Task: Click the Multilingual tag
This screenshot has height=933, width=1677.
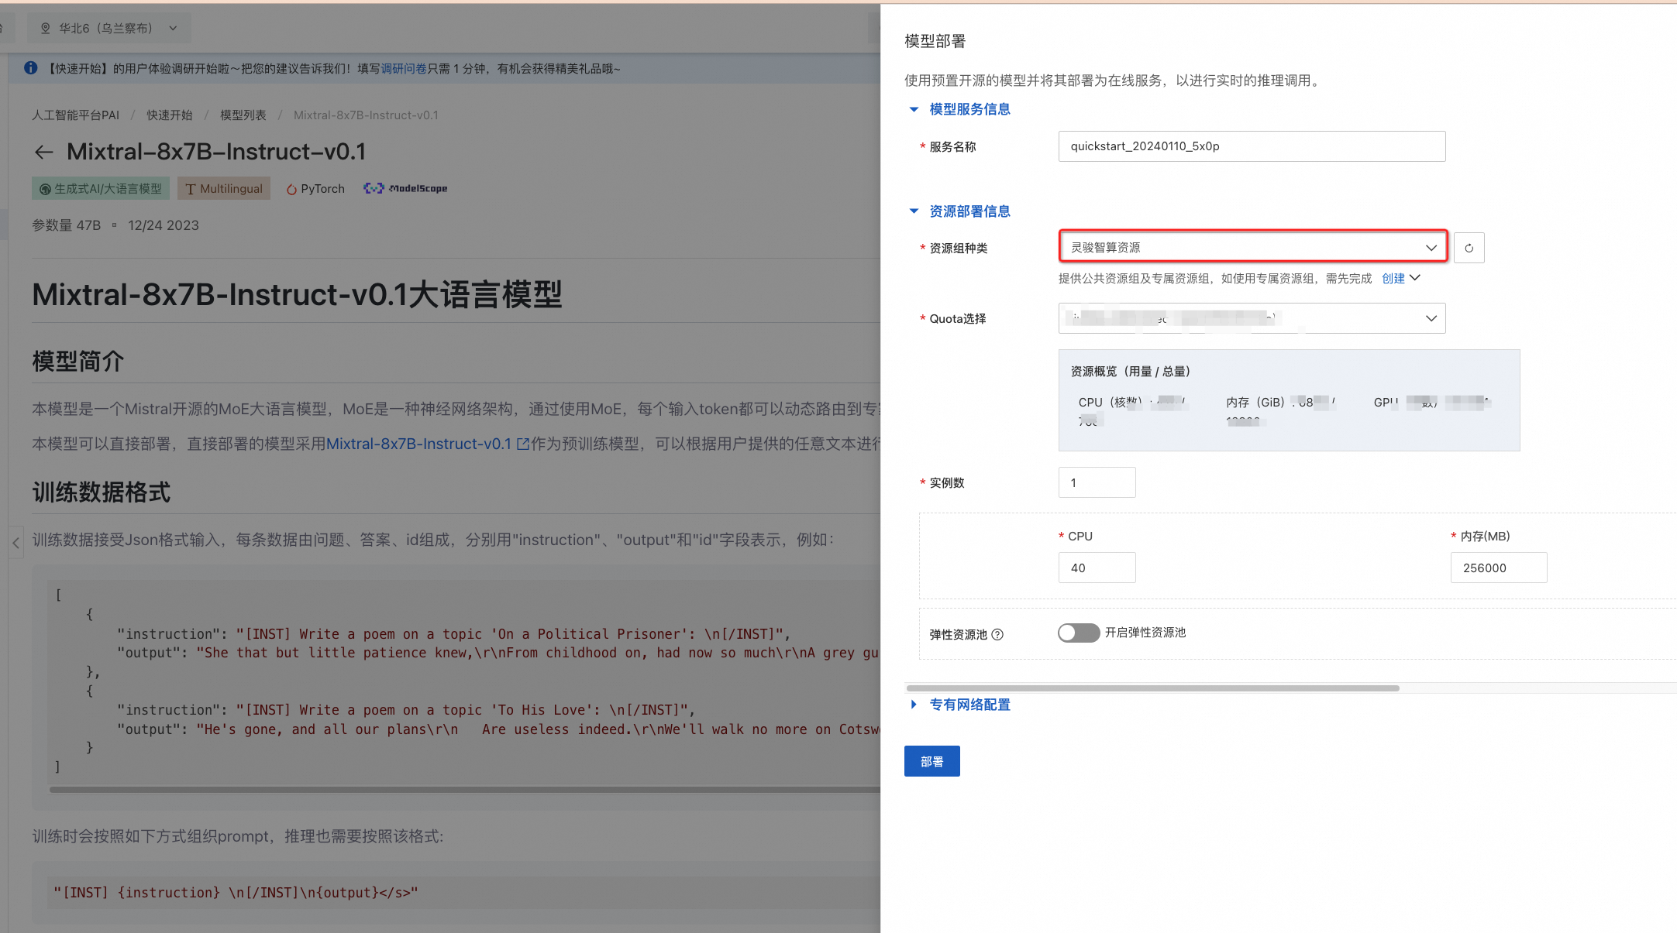Action: (224, 189)
